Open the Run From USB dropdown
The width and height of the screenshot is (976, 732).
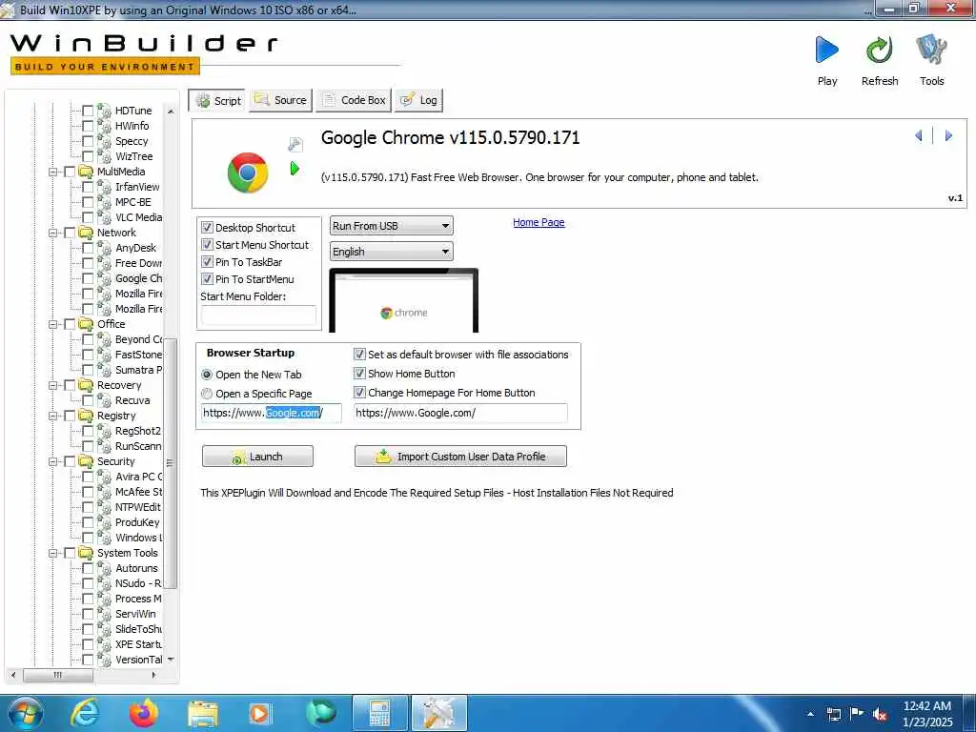click(x=391, y=226)
